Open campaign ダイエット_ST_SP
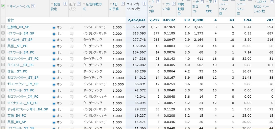 tap(20, 40)
